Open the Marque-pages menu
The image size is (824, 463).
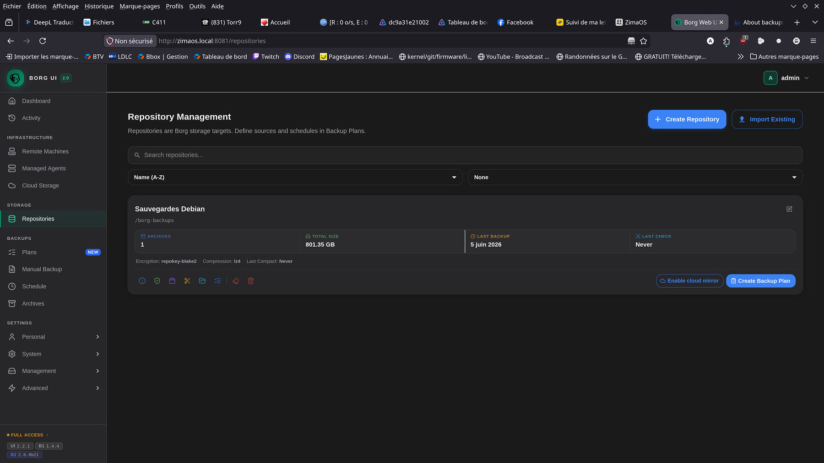(140, 6)
